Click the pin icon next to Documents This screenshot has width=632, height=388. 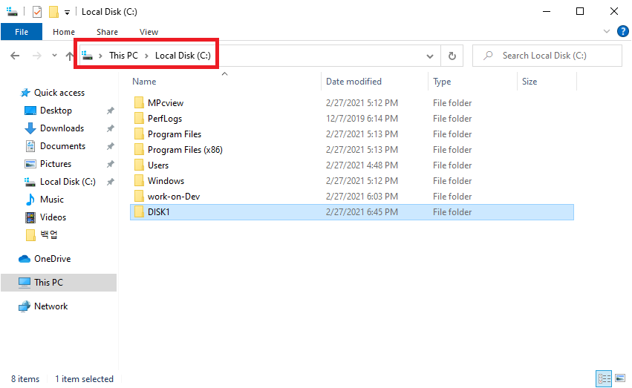[111, 146]
